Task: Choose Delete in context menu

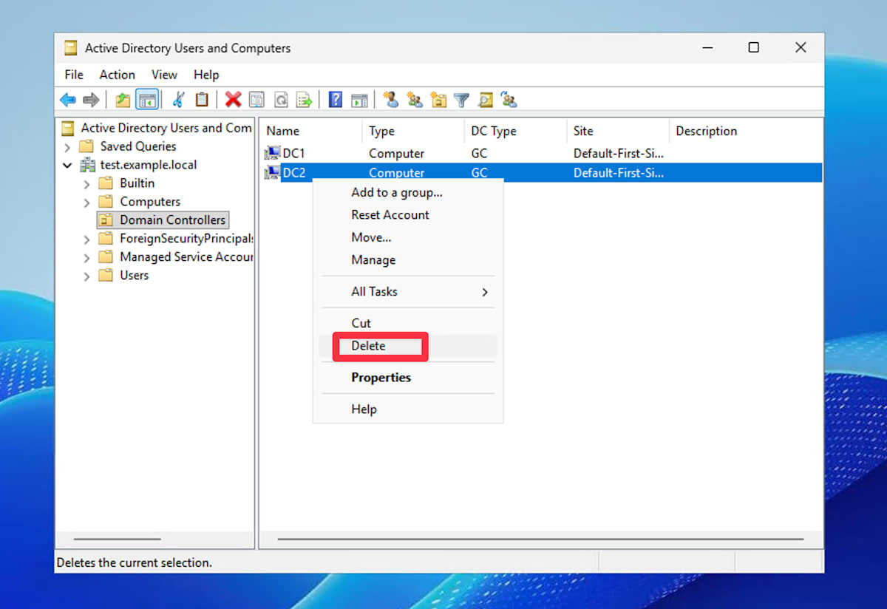Action: [x=408, y=346]
